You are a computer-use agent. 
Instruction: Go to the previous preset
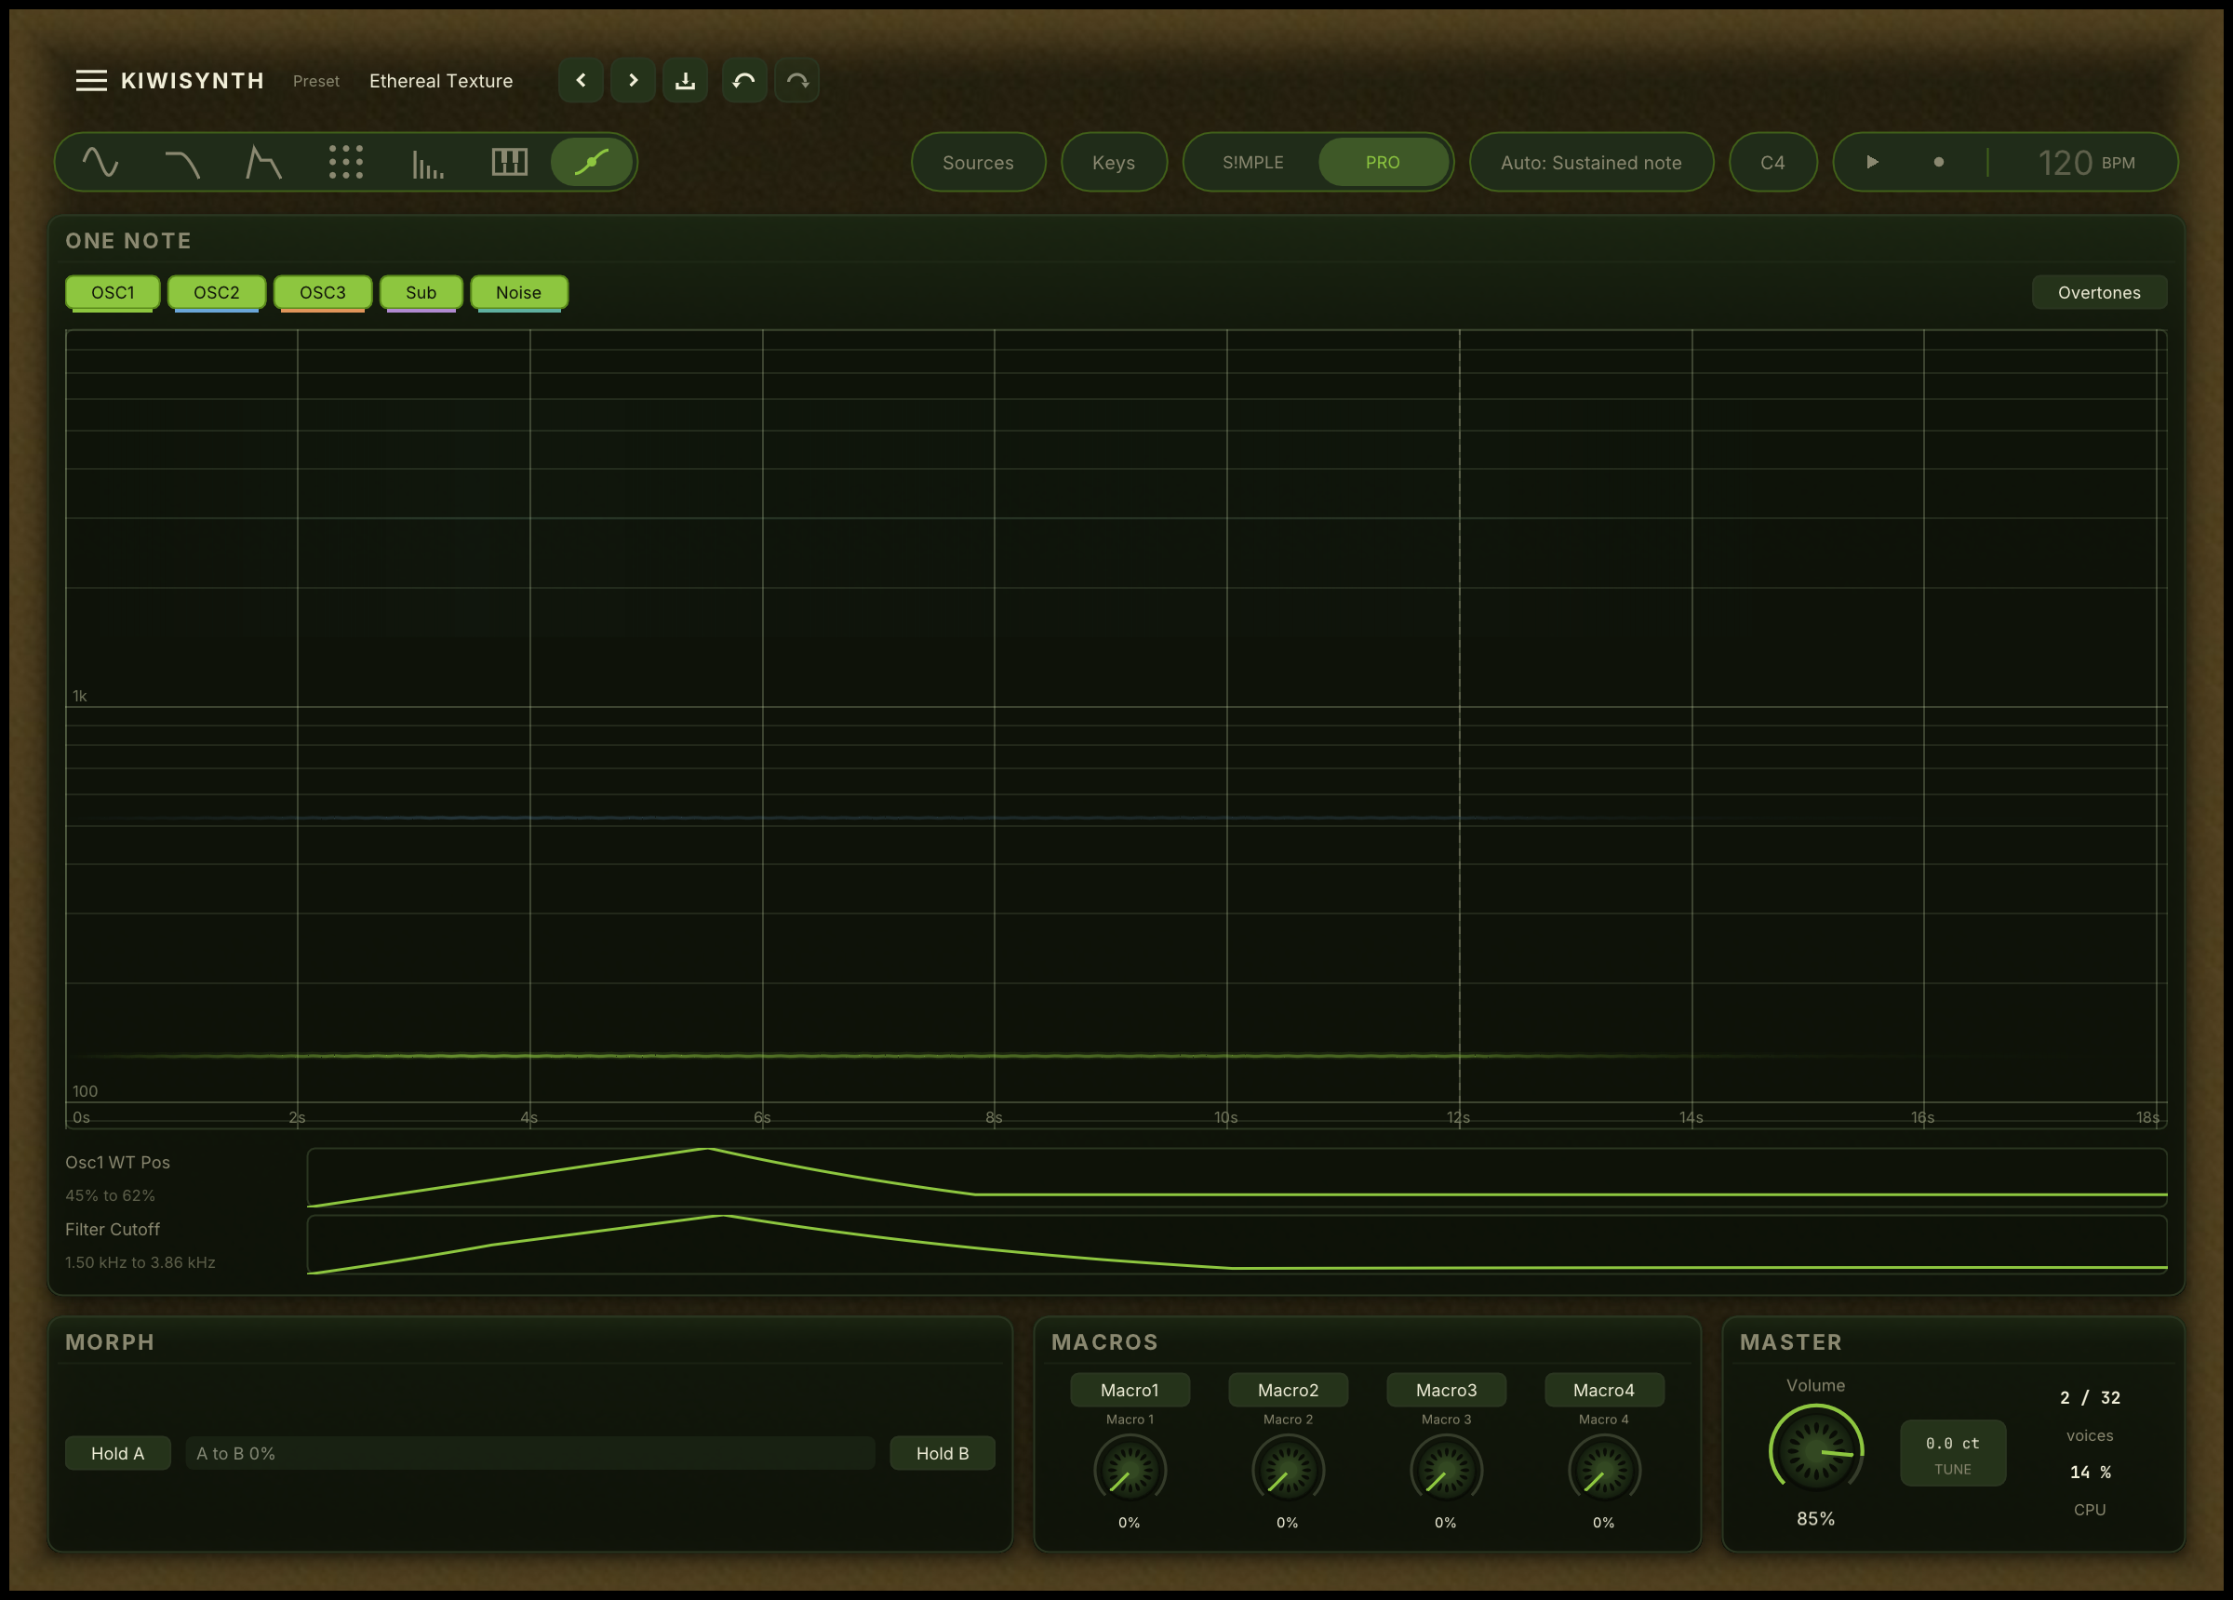pos(581,81)
